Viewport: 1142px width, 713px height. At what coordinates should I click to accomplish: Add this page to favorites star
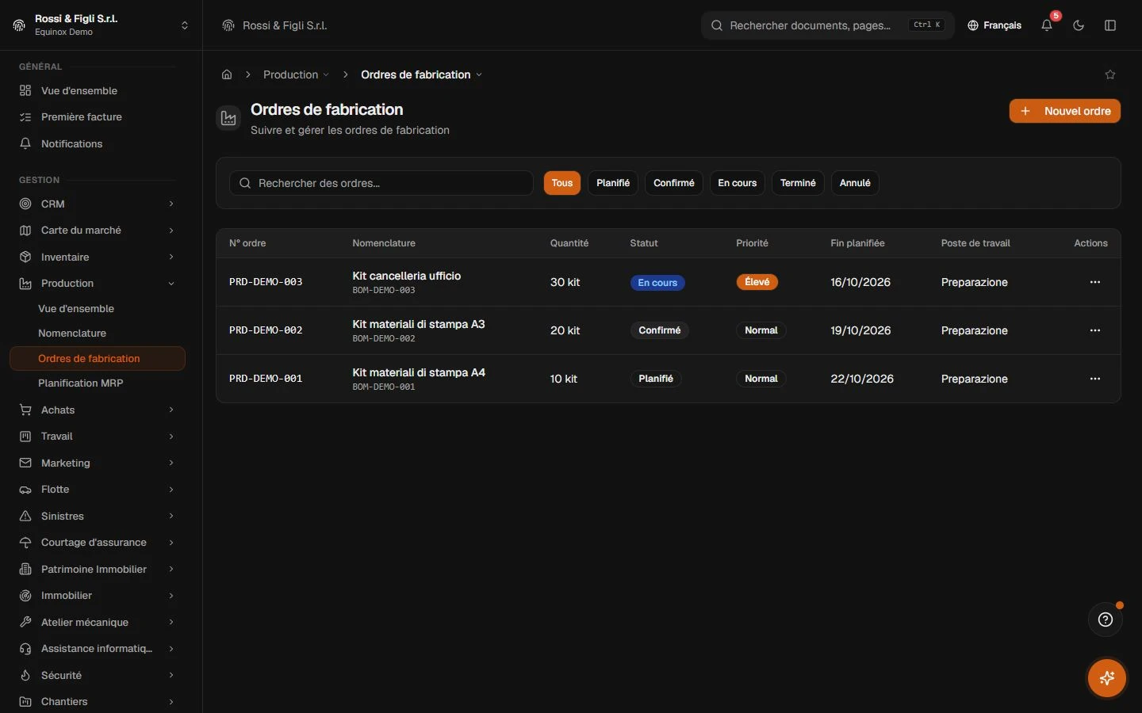1110,74
